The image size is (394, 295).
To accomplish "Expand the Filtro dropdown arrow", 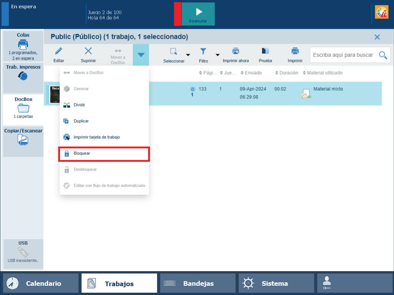I will pos(217,55).
